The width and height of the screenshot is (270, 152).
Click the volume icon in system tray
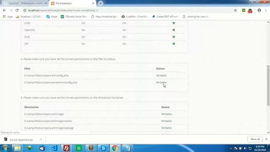click(245, 148)
